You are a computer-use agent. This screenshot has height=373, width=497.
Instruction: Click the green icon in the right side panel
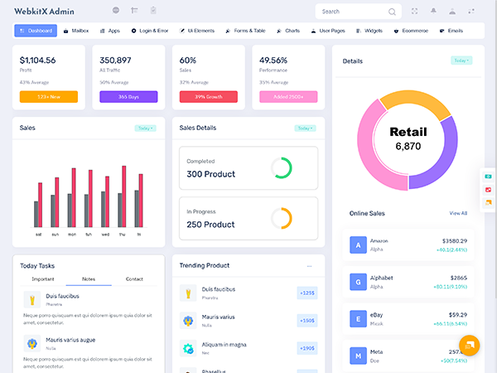click(489, 177)
